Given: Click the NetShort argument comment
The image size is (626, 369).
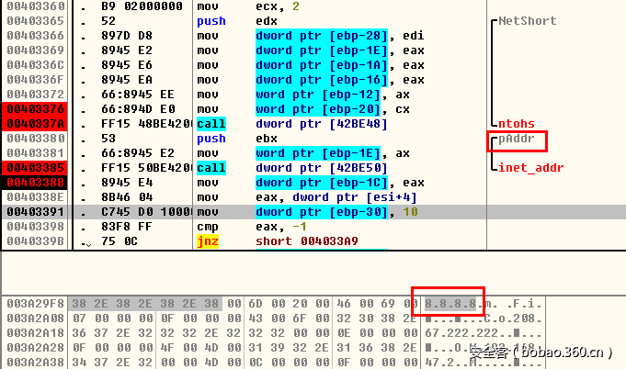Looking at the screenshot, I should [x=527, y=20].
